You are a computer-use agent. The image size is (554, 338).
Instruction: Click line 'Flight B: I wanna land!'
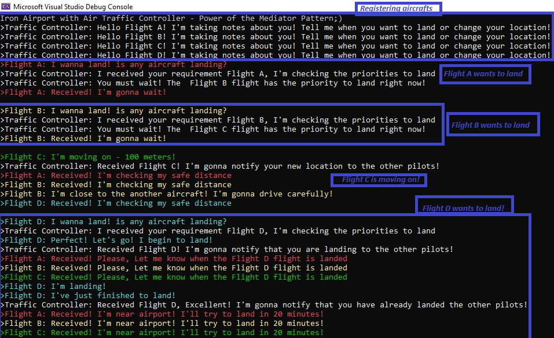(113, 111)
